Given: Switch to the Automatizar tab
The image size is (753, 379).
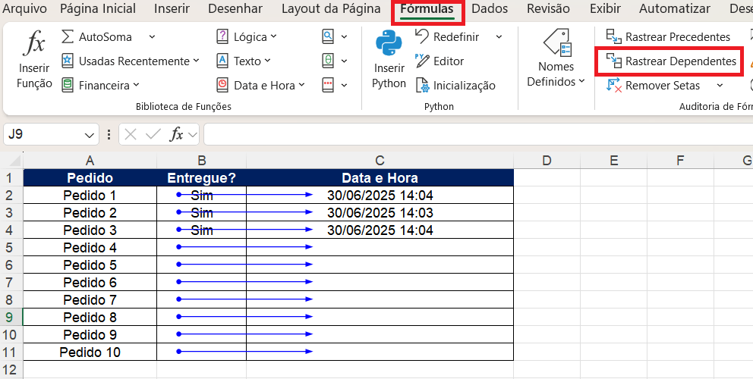Looking at the screenshot, I should [x=674, y=8].
